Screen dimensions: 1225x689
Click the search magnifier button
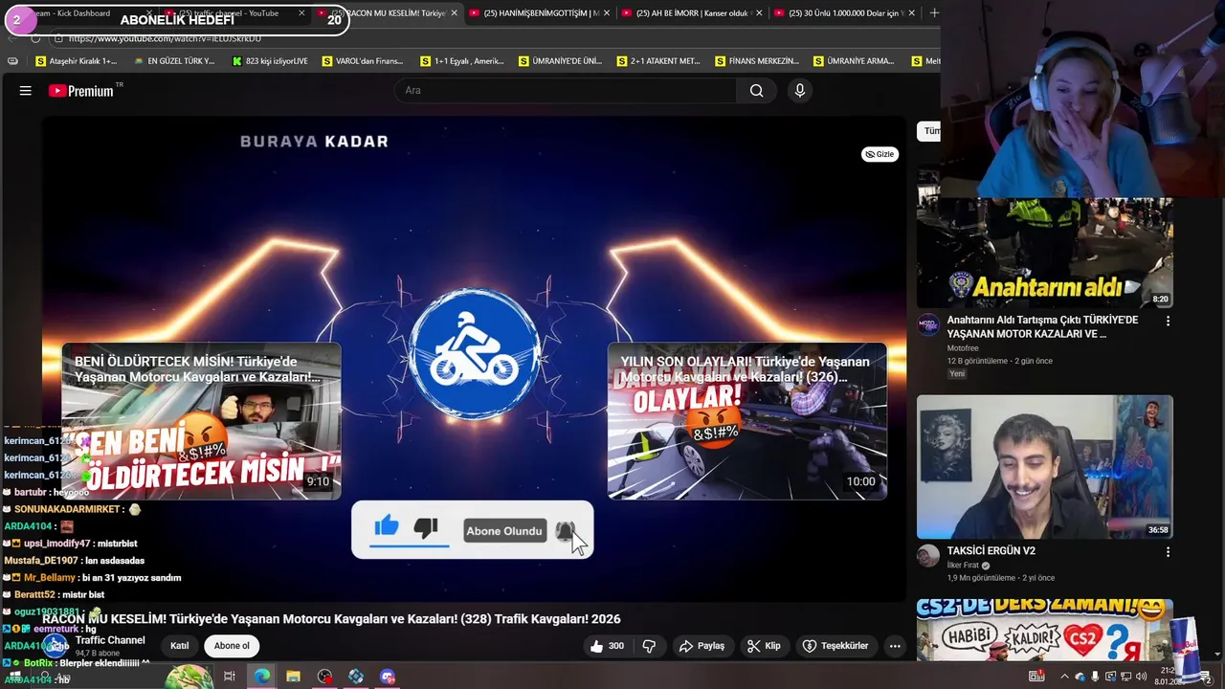(x=756, y=91)
